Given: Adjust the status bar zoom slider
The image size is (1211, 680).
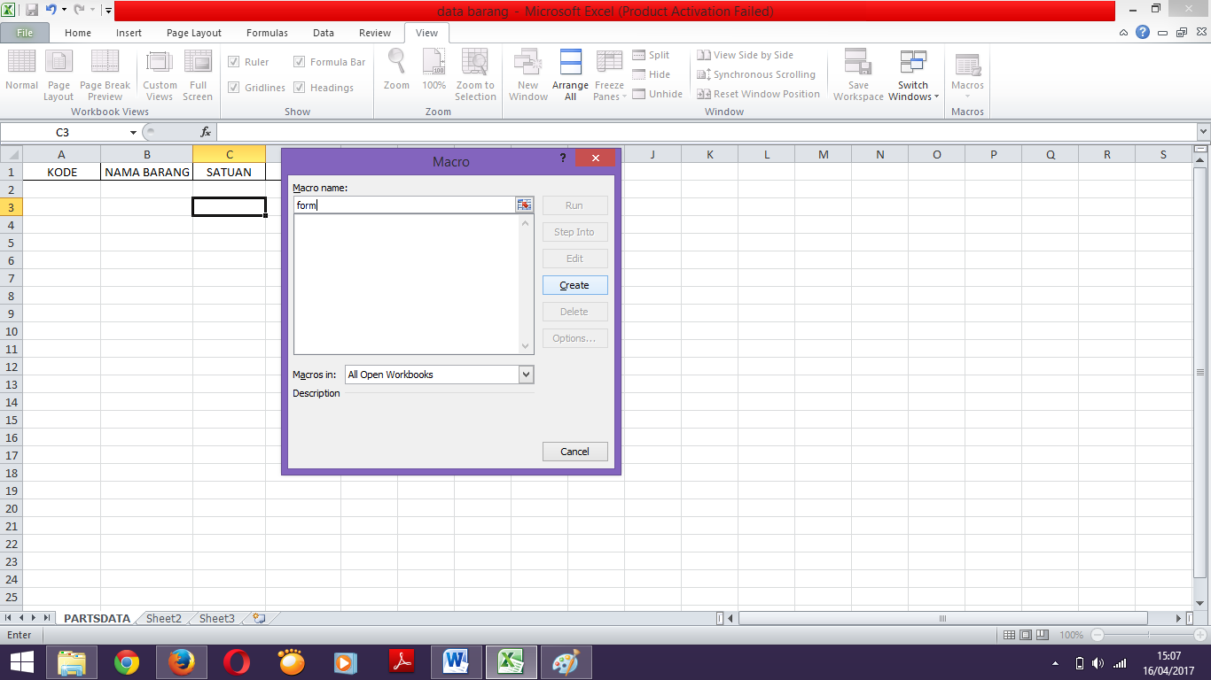Looking at the screenshot, I should (x=1149, y=635).
